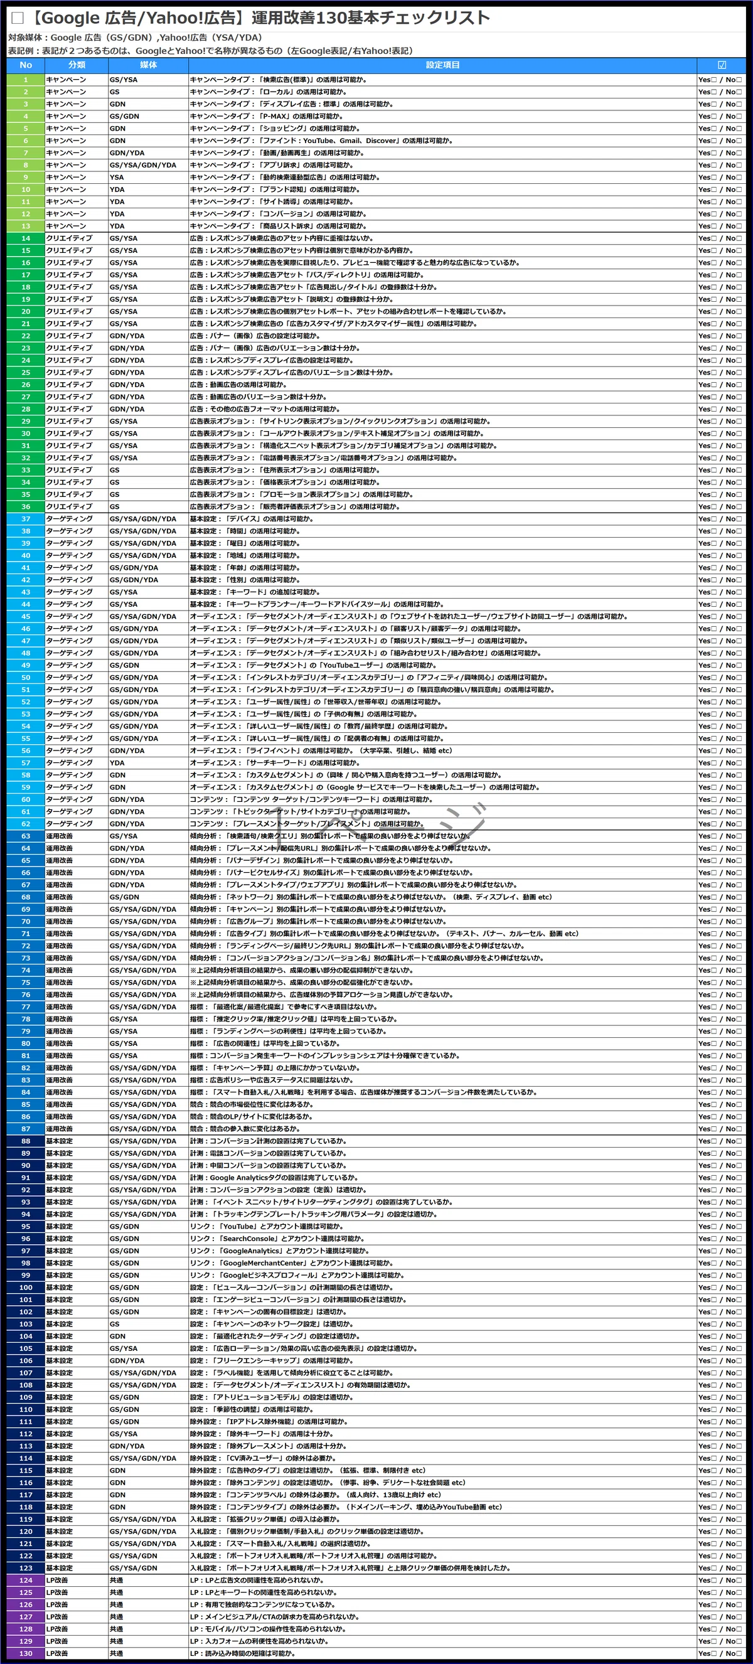The image size is (753, 1664).
Task: Check Yes box for row 49 YouTubeユーザー
Action: pyautogui.click(x=713, y=665)
